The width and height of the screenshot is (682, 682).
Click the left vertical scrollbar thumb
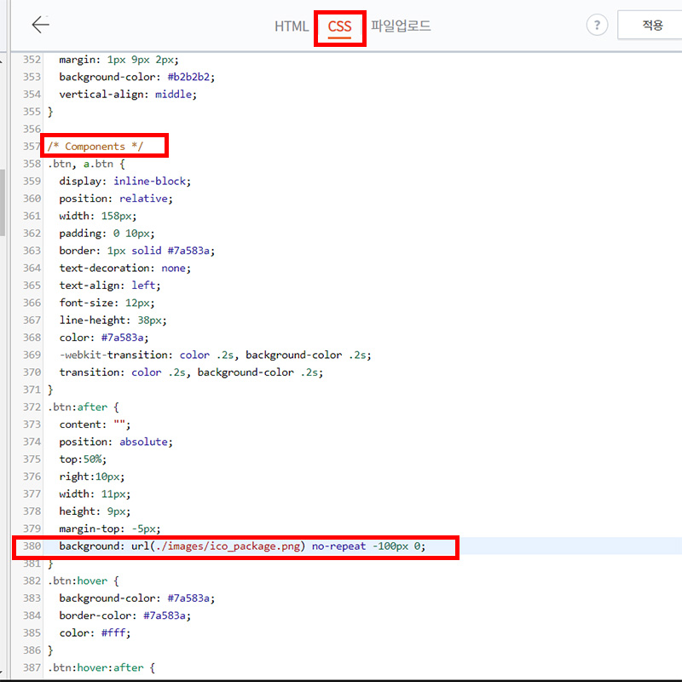3,202
